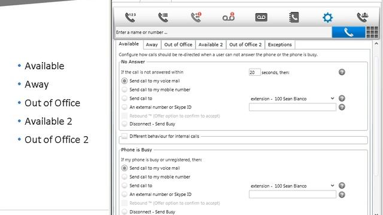Open help icon beside No Answer extension dropdown
The image size is (383, 215).
(342, 98)
